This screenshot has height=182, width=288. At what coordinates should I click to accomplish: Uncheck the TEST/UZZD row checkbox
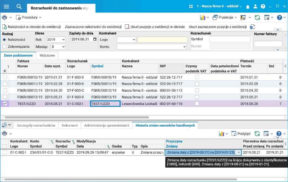[x=5, y=104]
